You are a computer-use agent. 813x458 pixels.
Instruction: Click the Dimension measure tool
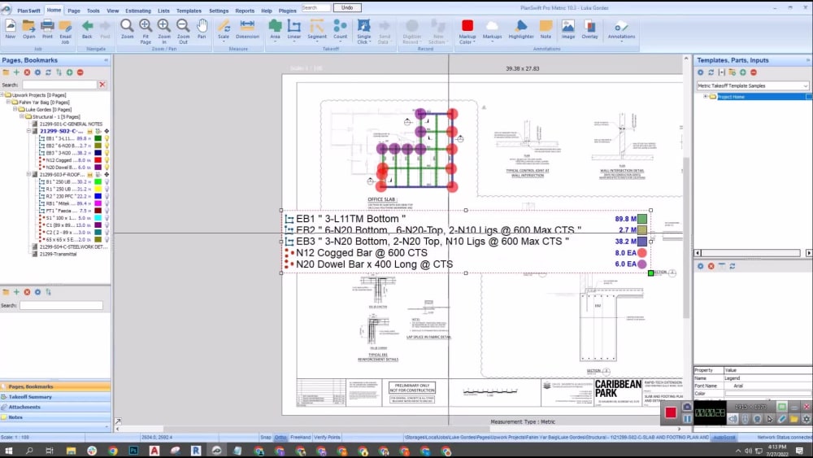coord(247,29)
